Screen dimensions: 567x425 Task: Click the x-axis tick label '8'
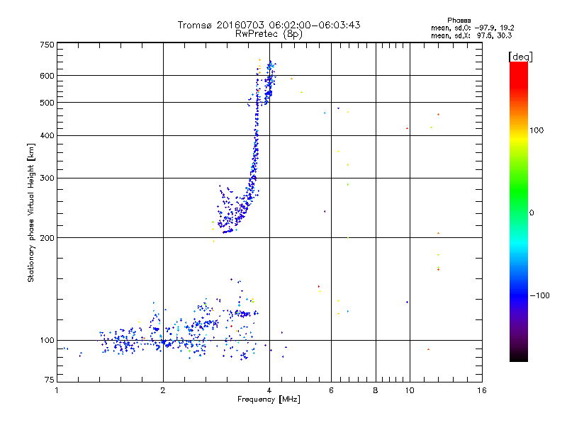(x=376, y=390)
